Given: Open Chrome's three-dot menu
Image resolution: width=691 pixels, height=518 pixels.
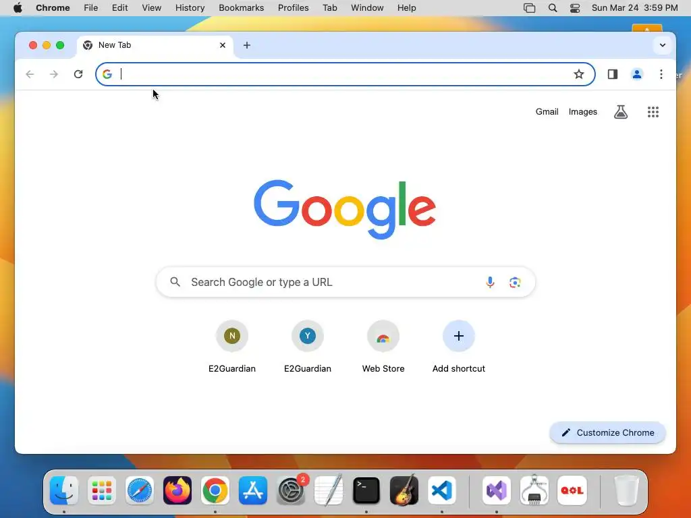Looking at the screenshot, I should pos(661,74).
